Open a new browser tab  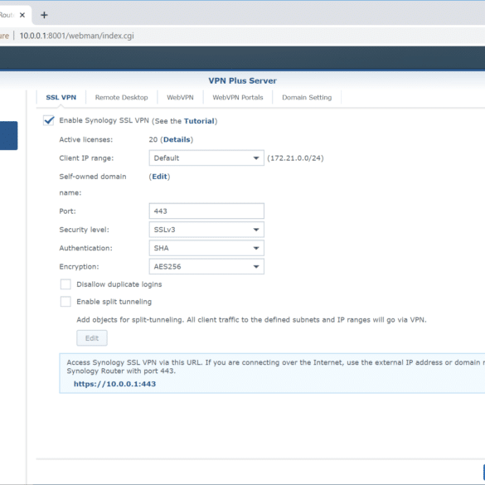44,15
